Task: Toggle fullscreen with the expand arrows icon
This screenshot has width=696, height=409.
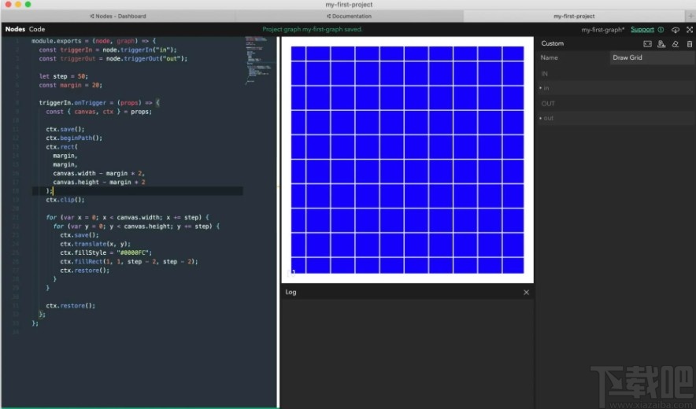Action: [x=690, y=30]
